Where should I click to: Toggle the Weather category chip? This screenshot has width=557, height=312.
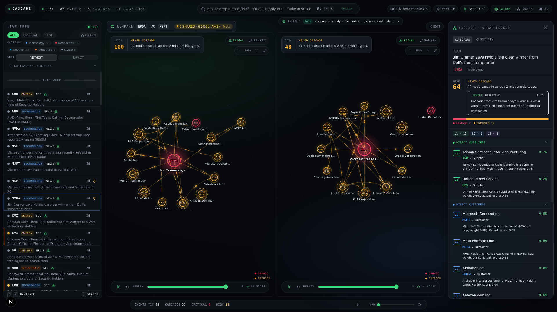(x=19, y=50)
